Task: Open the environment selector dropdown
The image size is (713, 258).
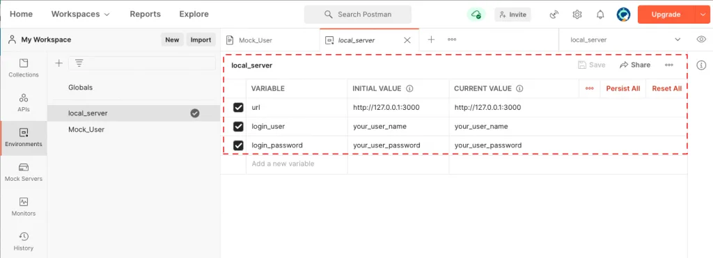Action: [625, 40]
